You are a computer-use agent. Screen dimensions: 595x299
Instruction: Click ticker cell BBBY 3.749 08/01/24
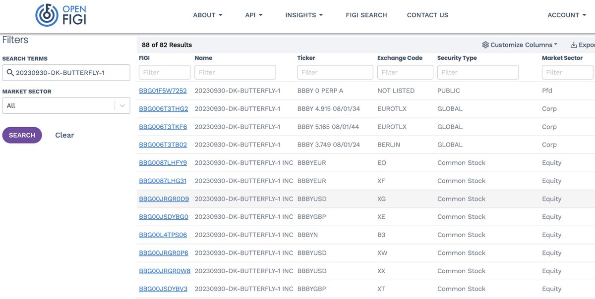pyautogui.click(x=329, y=145)
